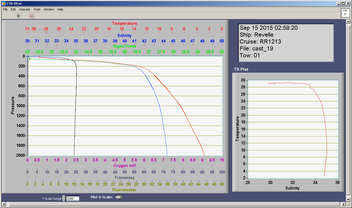
Task: Click the date line 'Sep 15 2015 02:59:20'
Action: (269, 28)
